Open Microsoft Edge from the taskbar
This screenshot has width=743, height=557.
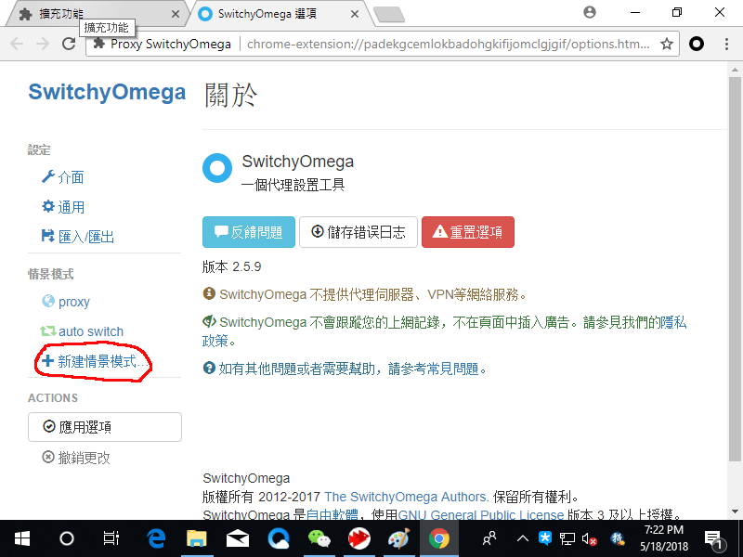coord(156,538)
